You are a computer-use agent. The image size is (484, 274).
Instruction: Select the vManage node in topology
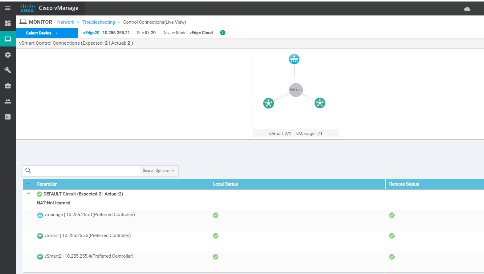pyautogui.click(x=294, y=59)
